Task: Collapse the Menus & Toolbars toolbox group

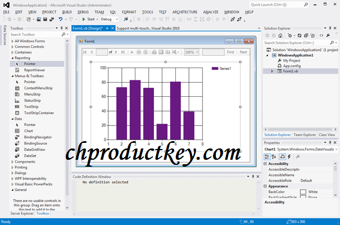Action: [12, 76]
